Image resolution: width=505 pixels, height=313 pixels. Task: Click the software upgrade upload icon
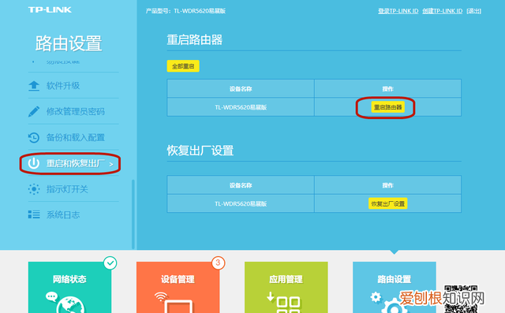click(x=34, y=86)
